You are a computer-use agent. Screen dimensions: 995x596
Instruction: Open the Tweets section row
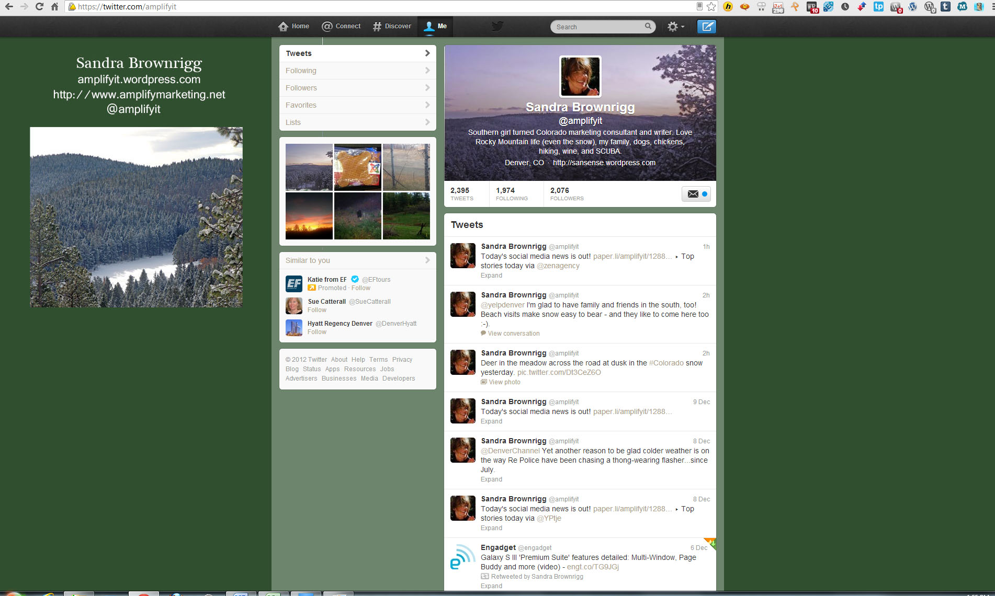[x=358, y=53]
